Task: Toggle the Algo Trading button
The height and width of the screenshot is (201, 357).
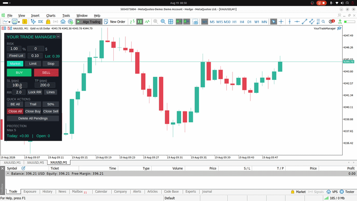Action: [x=88, y=21]
